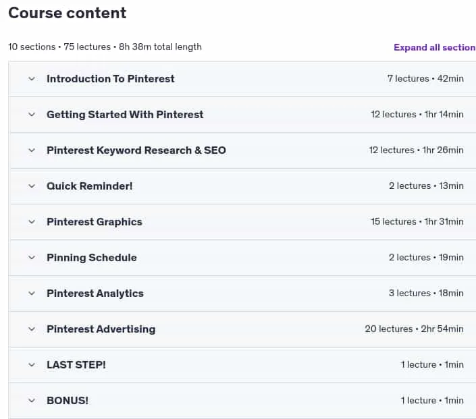Click the Pinterest Advertising chevron icon
This screenshot has width=476, height=419.
pyautogui.click(x=32, y=329)
